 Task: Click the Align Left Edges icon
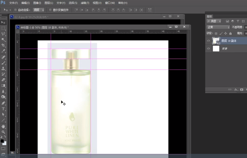[93, 10]
